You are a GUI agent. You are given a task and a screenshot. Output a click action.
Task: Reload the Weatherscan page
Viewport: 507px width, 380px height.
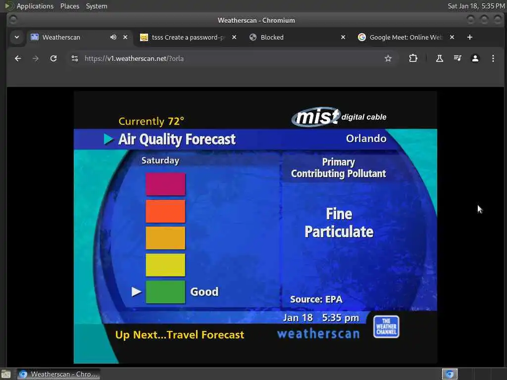point(53,58)
